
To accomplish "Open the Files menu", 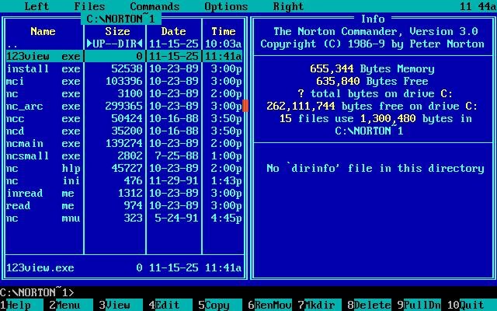I will [x=89, y=6].
